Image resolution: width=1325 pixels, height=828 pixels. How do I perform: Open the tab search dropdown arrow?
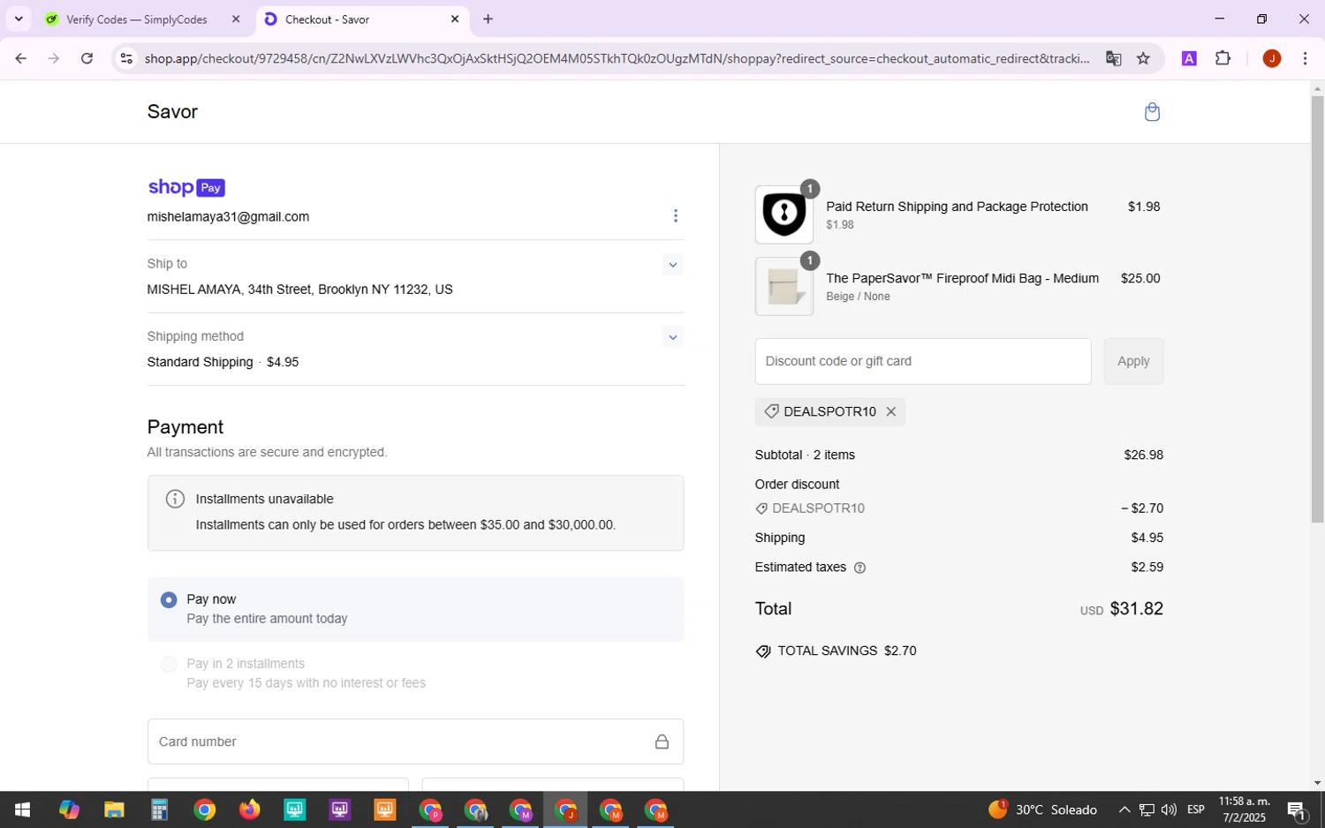click(19, 19)
